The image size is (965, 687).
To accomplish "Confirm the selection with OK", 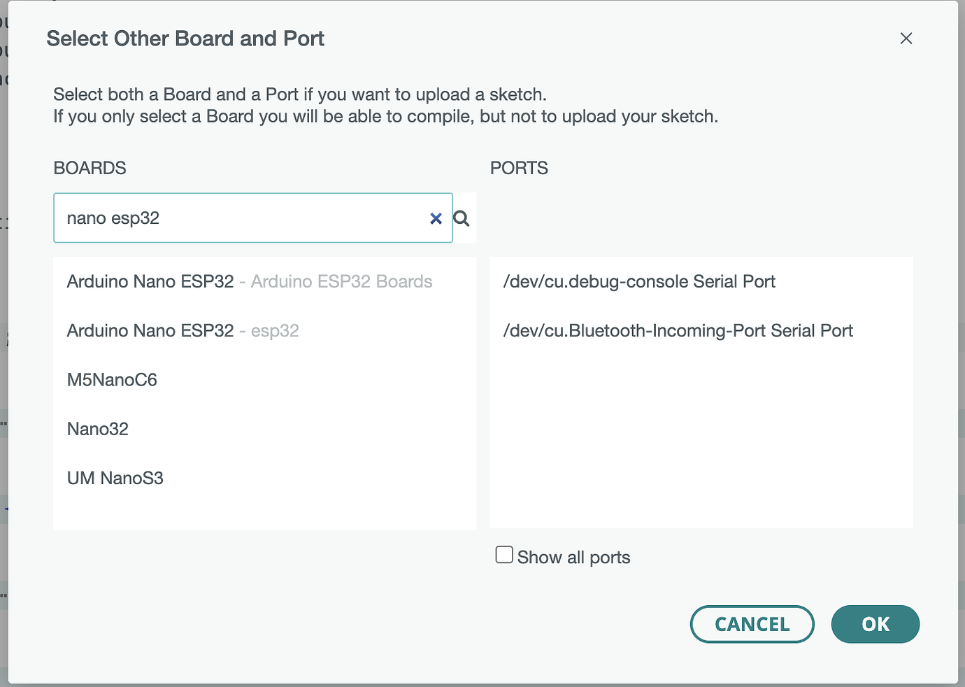I will tap(875, 624).
